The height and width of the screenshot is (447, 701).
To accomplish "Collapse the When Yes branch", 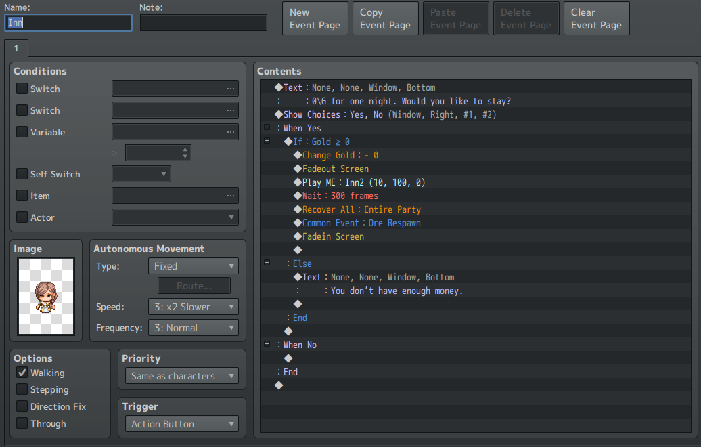I will tap(267, 127).
